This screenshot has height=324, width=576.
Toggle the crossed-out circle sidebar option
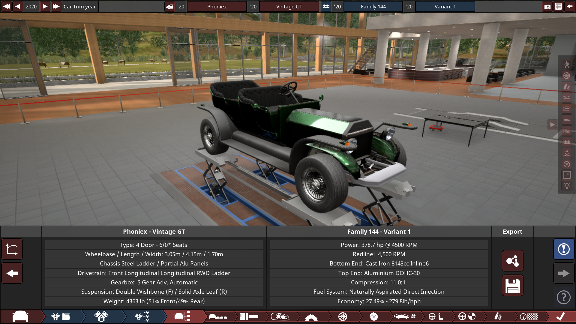tap(567, 164)
